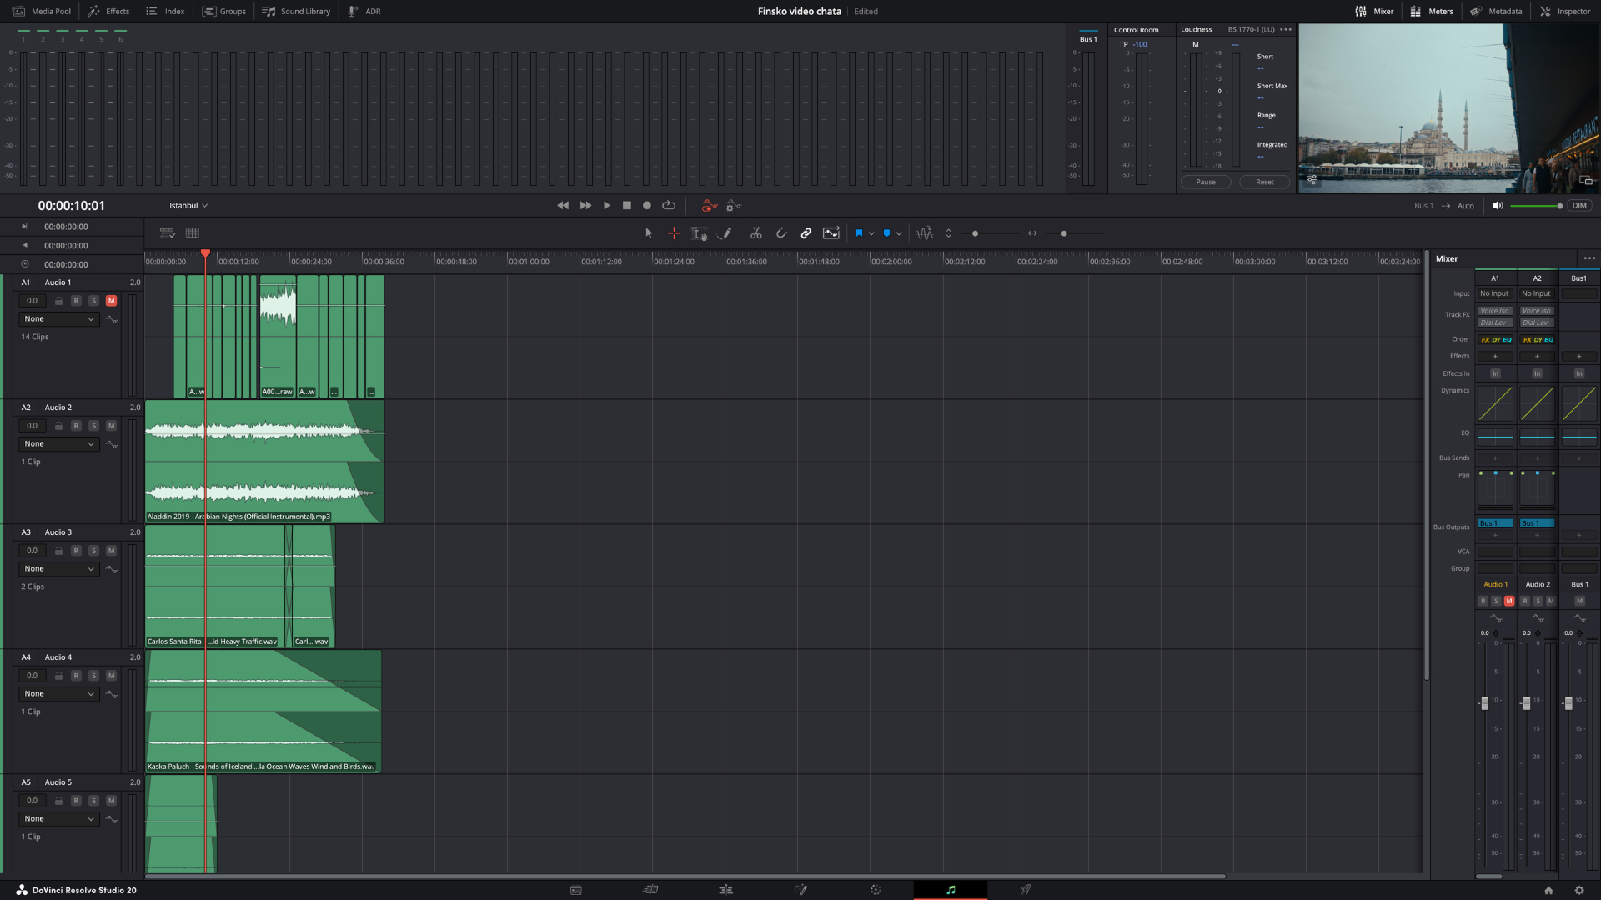The image size is (1601, 900).
Task: Arm record on Audio 3 track
Action: click(x=76, y=551)
